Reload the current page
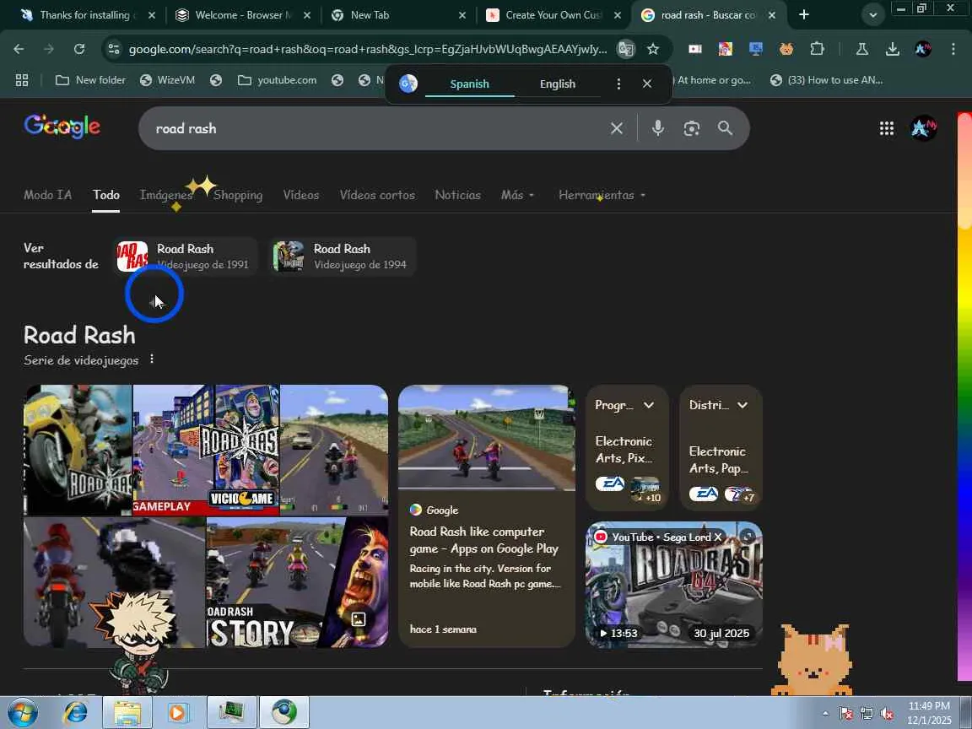Image resolution: width=972 pixels, height=729 pixels. pos(79,49)
